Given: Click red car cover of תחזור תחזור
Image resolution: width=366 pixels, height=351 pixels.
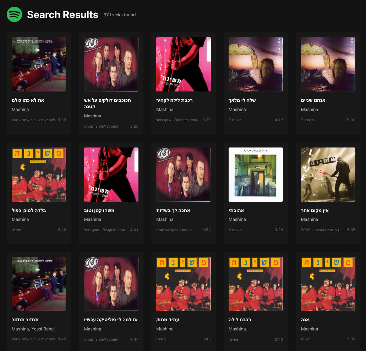Looking at the screenshot, I should [39, 284].
